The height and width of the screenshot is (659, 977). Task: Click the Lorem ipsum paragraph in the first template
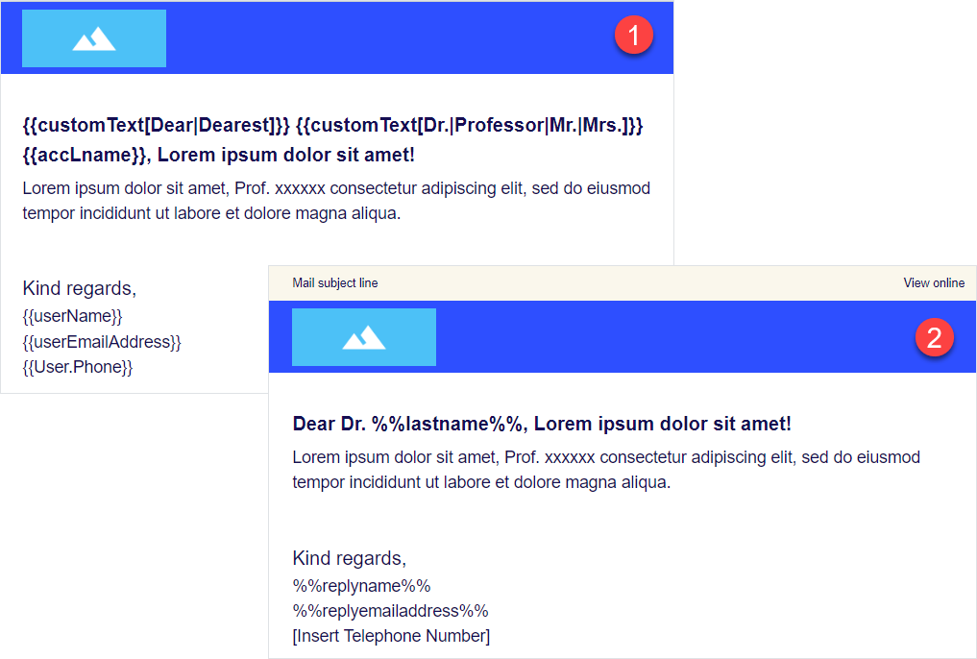point(336,201)
